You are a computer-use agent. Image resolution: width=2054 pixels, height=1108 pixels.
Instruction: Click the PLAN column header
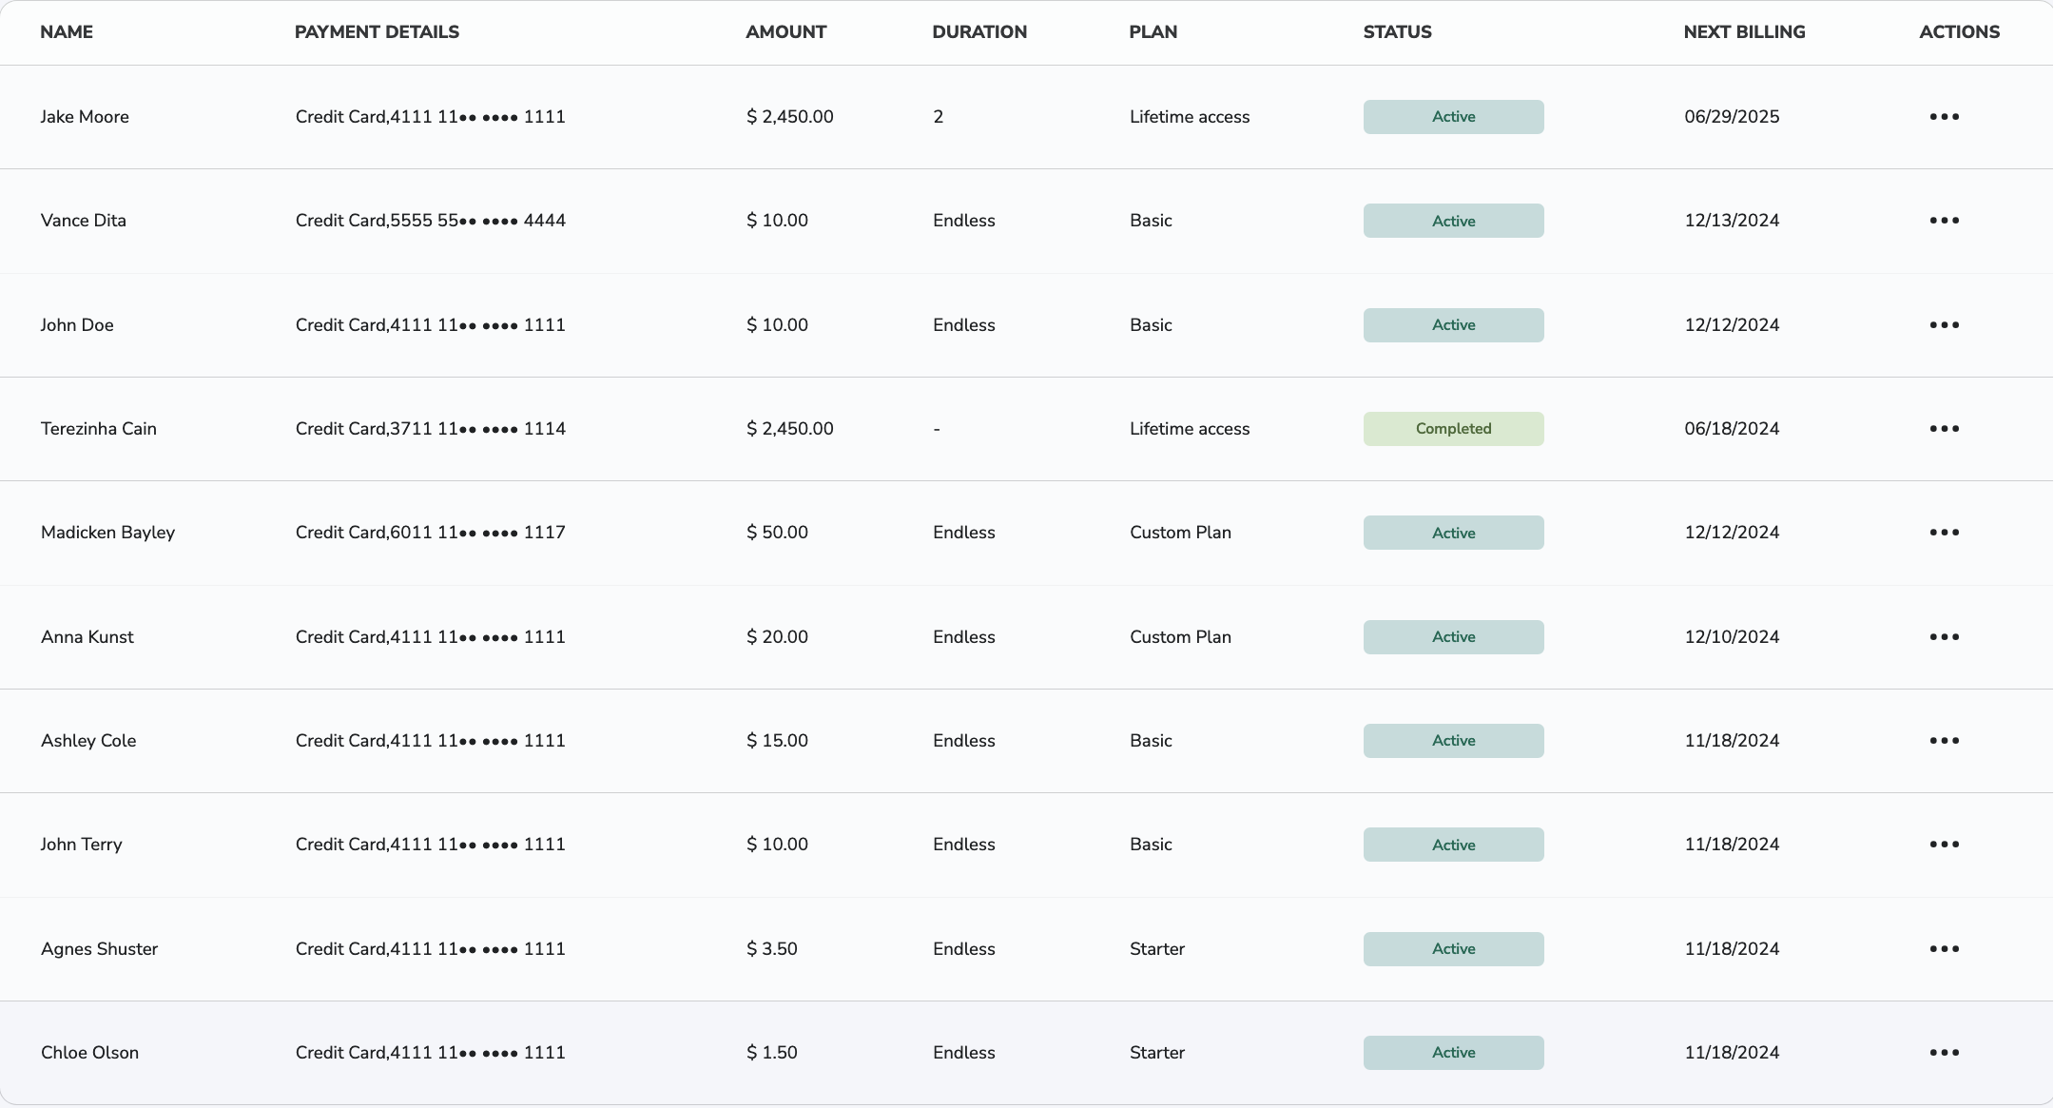[1153, 31]
